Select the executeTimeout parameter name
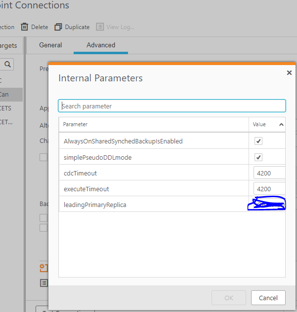The width and height of the screenshot is (297, 312). point(86,189)
